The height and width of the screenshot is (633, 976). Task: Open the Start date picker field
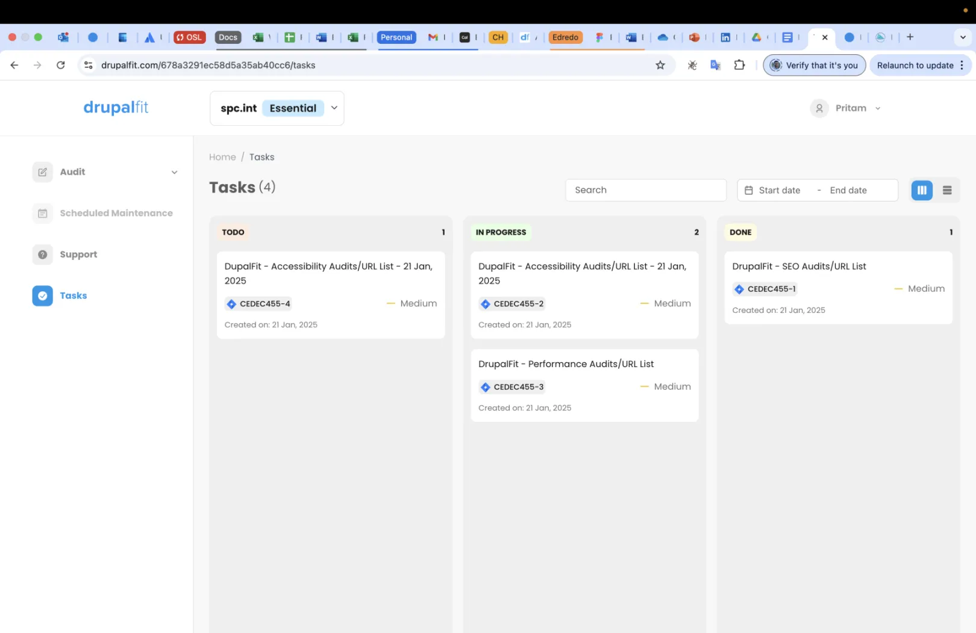[x=779, y=190]
